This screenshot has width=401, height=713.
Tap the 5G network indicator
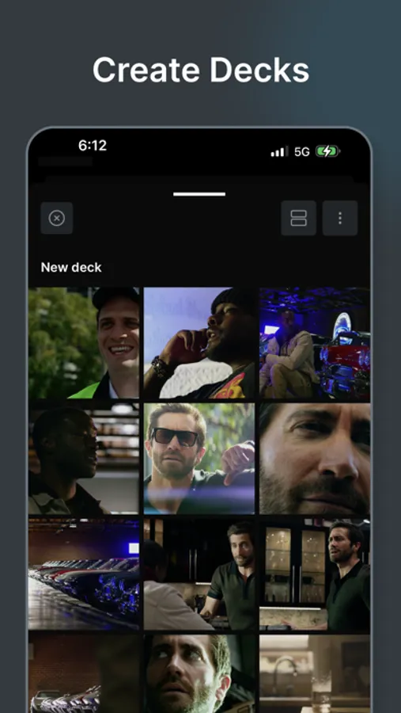tap(302, 152)
